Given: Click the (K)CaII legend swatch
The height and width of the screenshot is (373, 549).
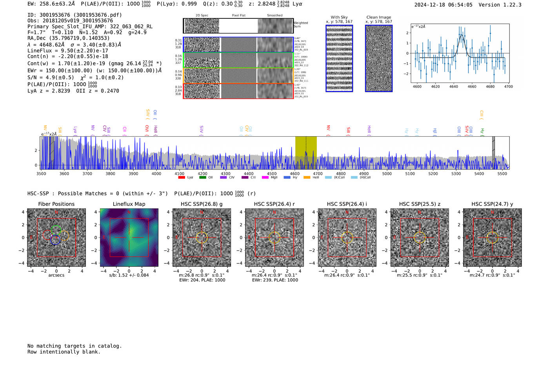Looking at the screenshot, I should coord(328,177).
